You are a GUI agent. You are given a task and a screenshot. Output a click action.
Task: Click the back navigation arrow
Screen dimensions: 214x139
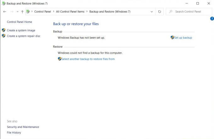point(5,12)
